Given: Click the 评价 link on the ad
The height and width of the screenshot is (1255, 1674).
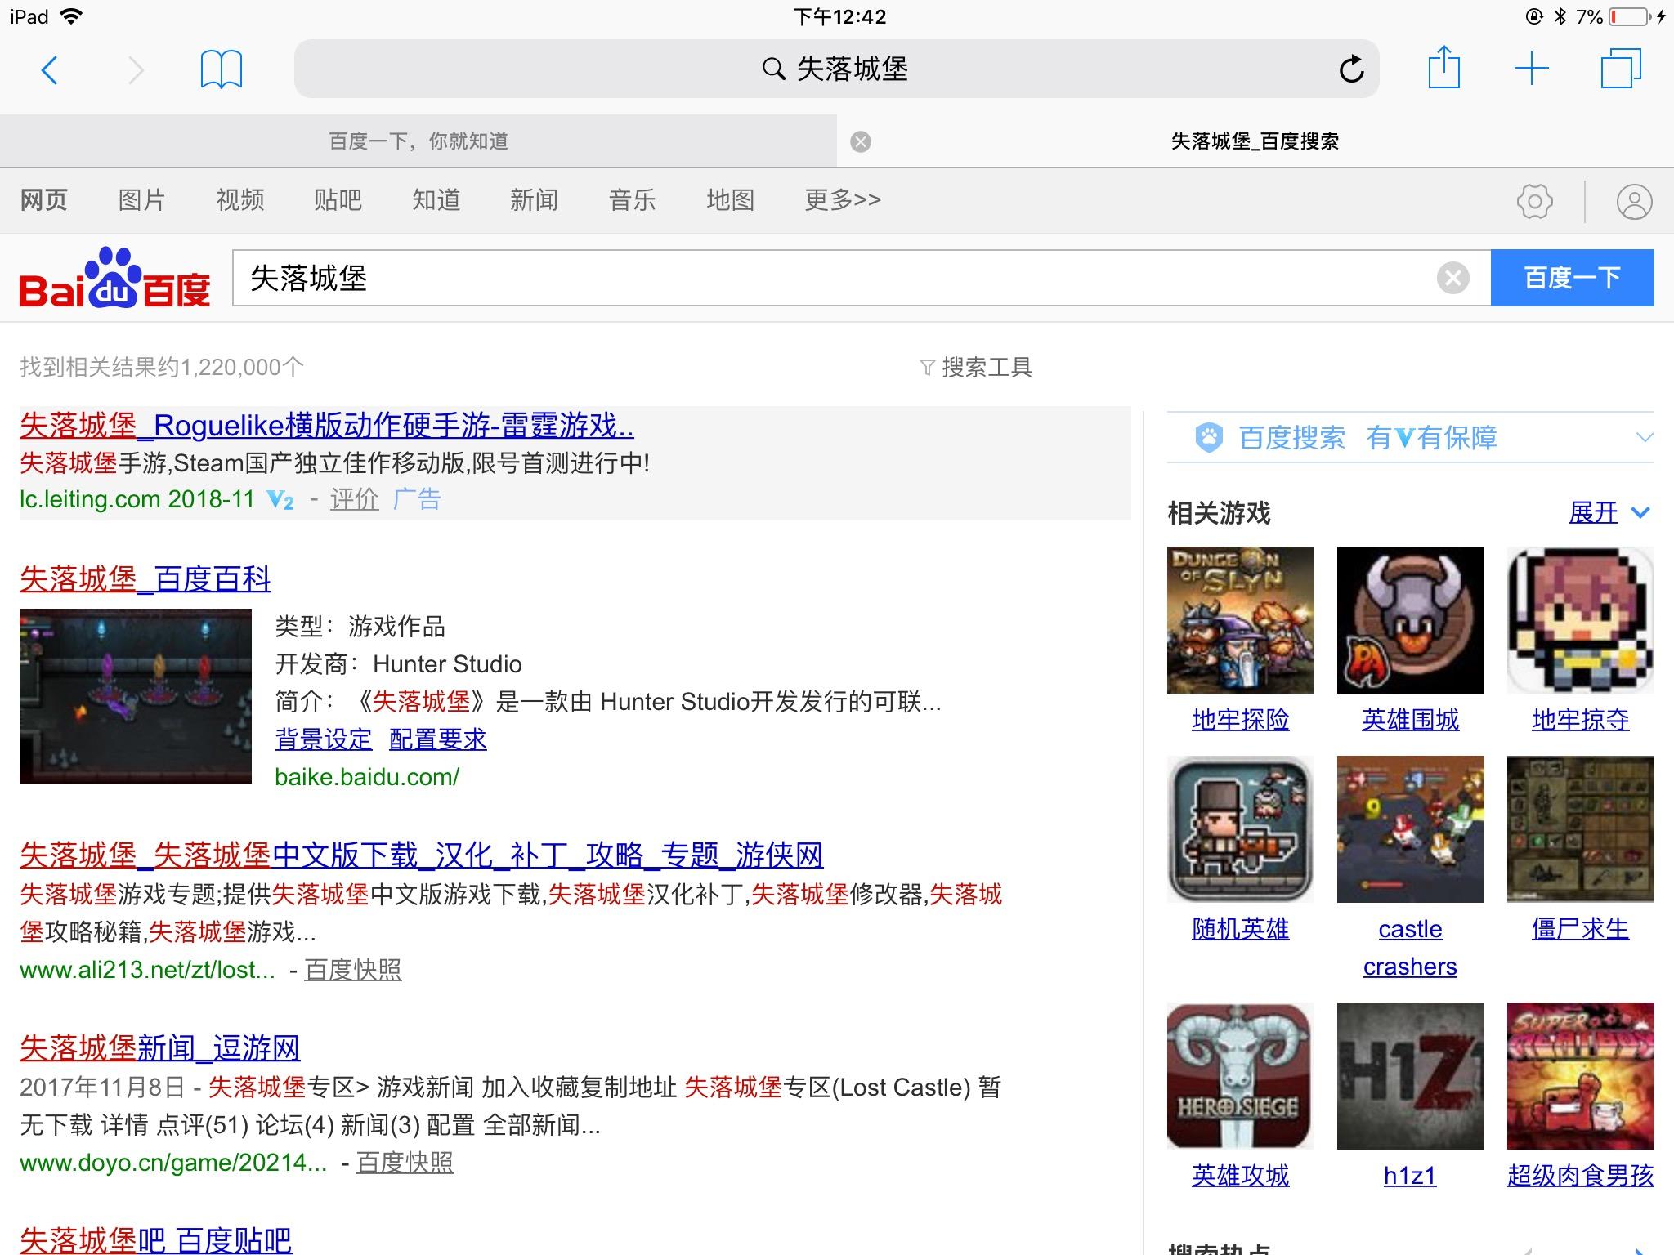Looking at the screenshot, I should point(355,499).
